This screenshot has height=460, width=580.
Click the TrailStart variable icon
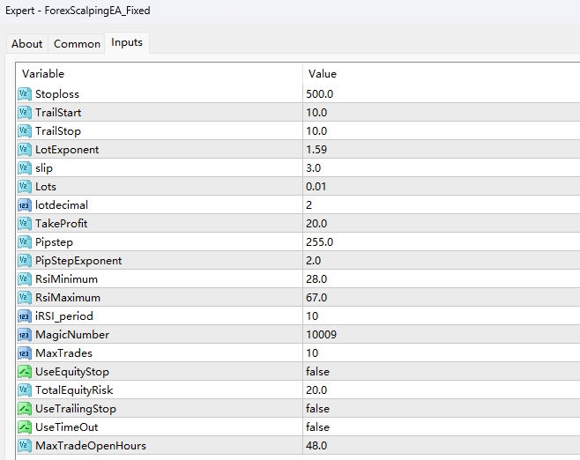25,113
